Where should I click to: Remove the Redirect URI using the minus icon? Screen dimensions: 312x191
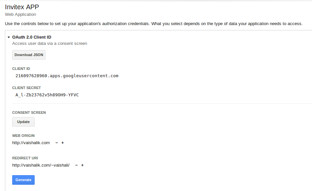[x=76, y=165]
